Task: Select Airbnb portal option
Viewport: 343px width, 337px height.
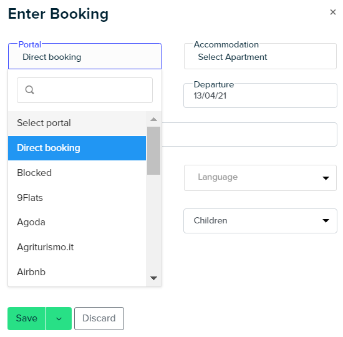Action: click(x=77, y=272)
